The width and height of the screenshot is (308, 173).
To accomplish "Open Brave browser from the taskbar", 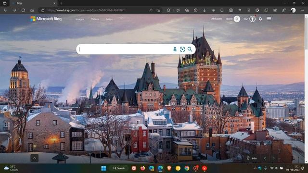I will (169, 168).
